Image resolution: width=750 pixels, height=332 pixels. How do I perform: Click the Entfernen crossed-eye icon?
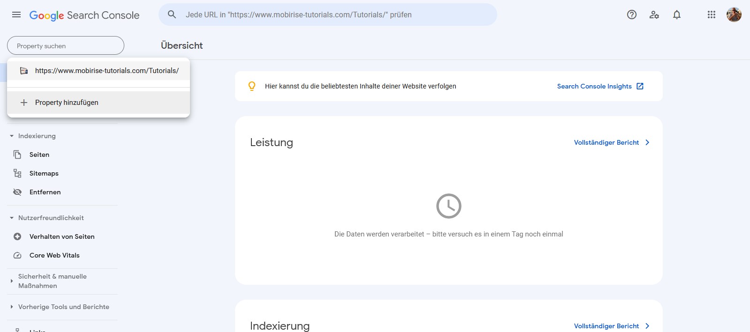tap(17, 192)
